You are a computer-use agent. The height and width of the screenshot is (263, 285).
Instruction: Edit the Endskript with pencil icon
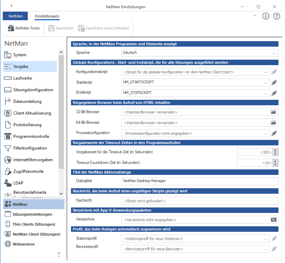point(274,93)
